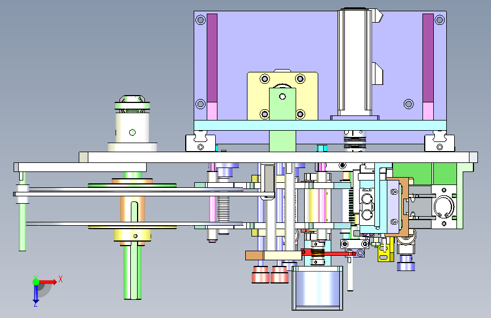
Task: Select the right red cylindrical foot
Action: click(x=279, y=274)
